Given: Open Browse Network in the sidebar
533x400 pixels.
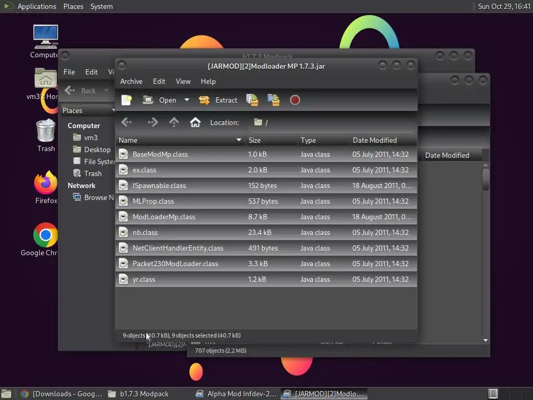Looking at the screenshot, I should [94, 197].
